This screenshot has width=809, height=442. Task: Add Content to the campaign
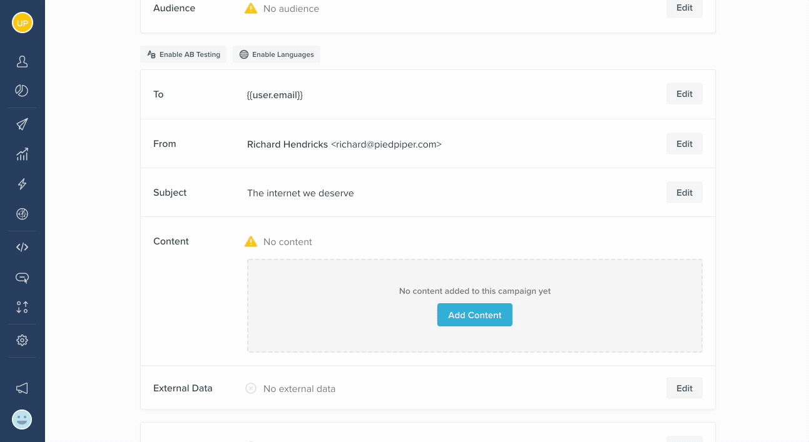(x=474, y=314)
